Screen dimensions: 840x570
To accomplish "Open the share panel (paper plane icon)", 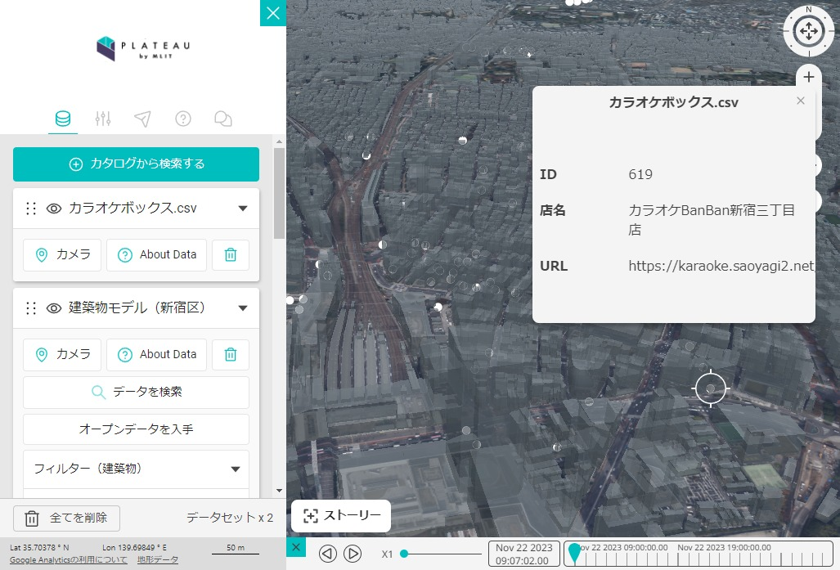I will point(143,119).
